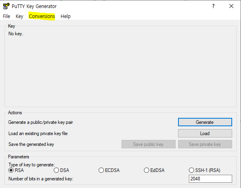241x188 pixels.
Task: Click 'Save the generated key' label
Action: point(31,144)
